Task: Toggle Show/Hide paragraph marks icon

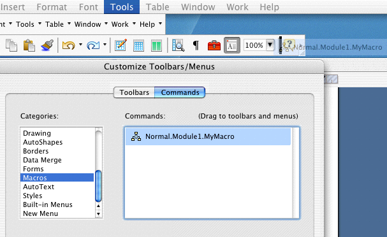Action: pos(196,45)
